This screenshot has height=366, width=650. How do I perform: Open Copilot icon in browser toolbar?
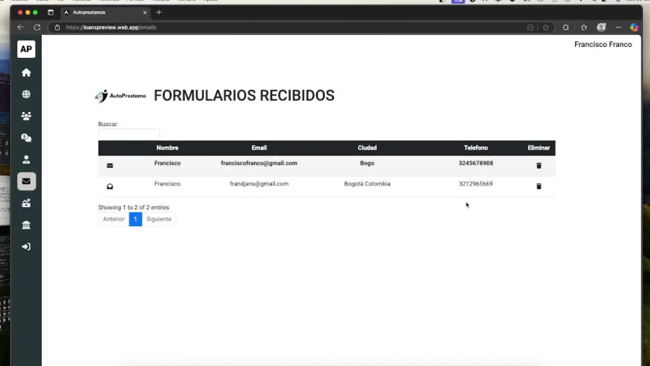[x=634, y=27]
